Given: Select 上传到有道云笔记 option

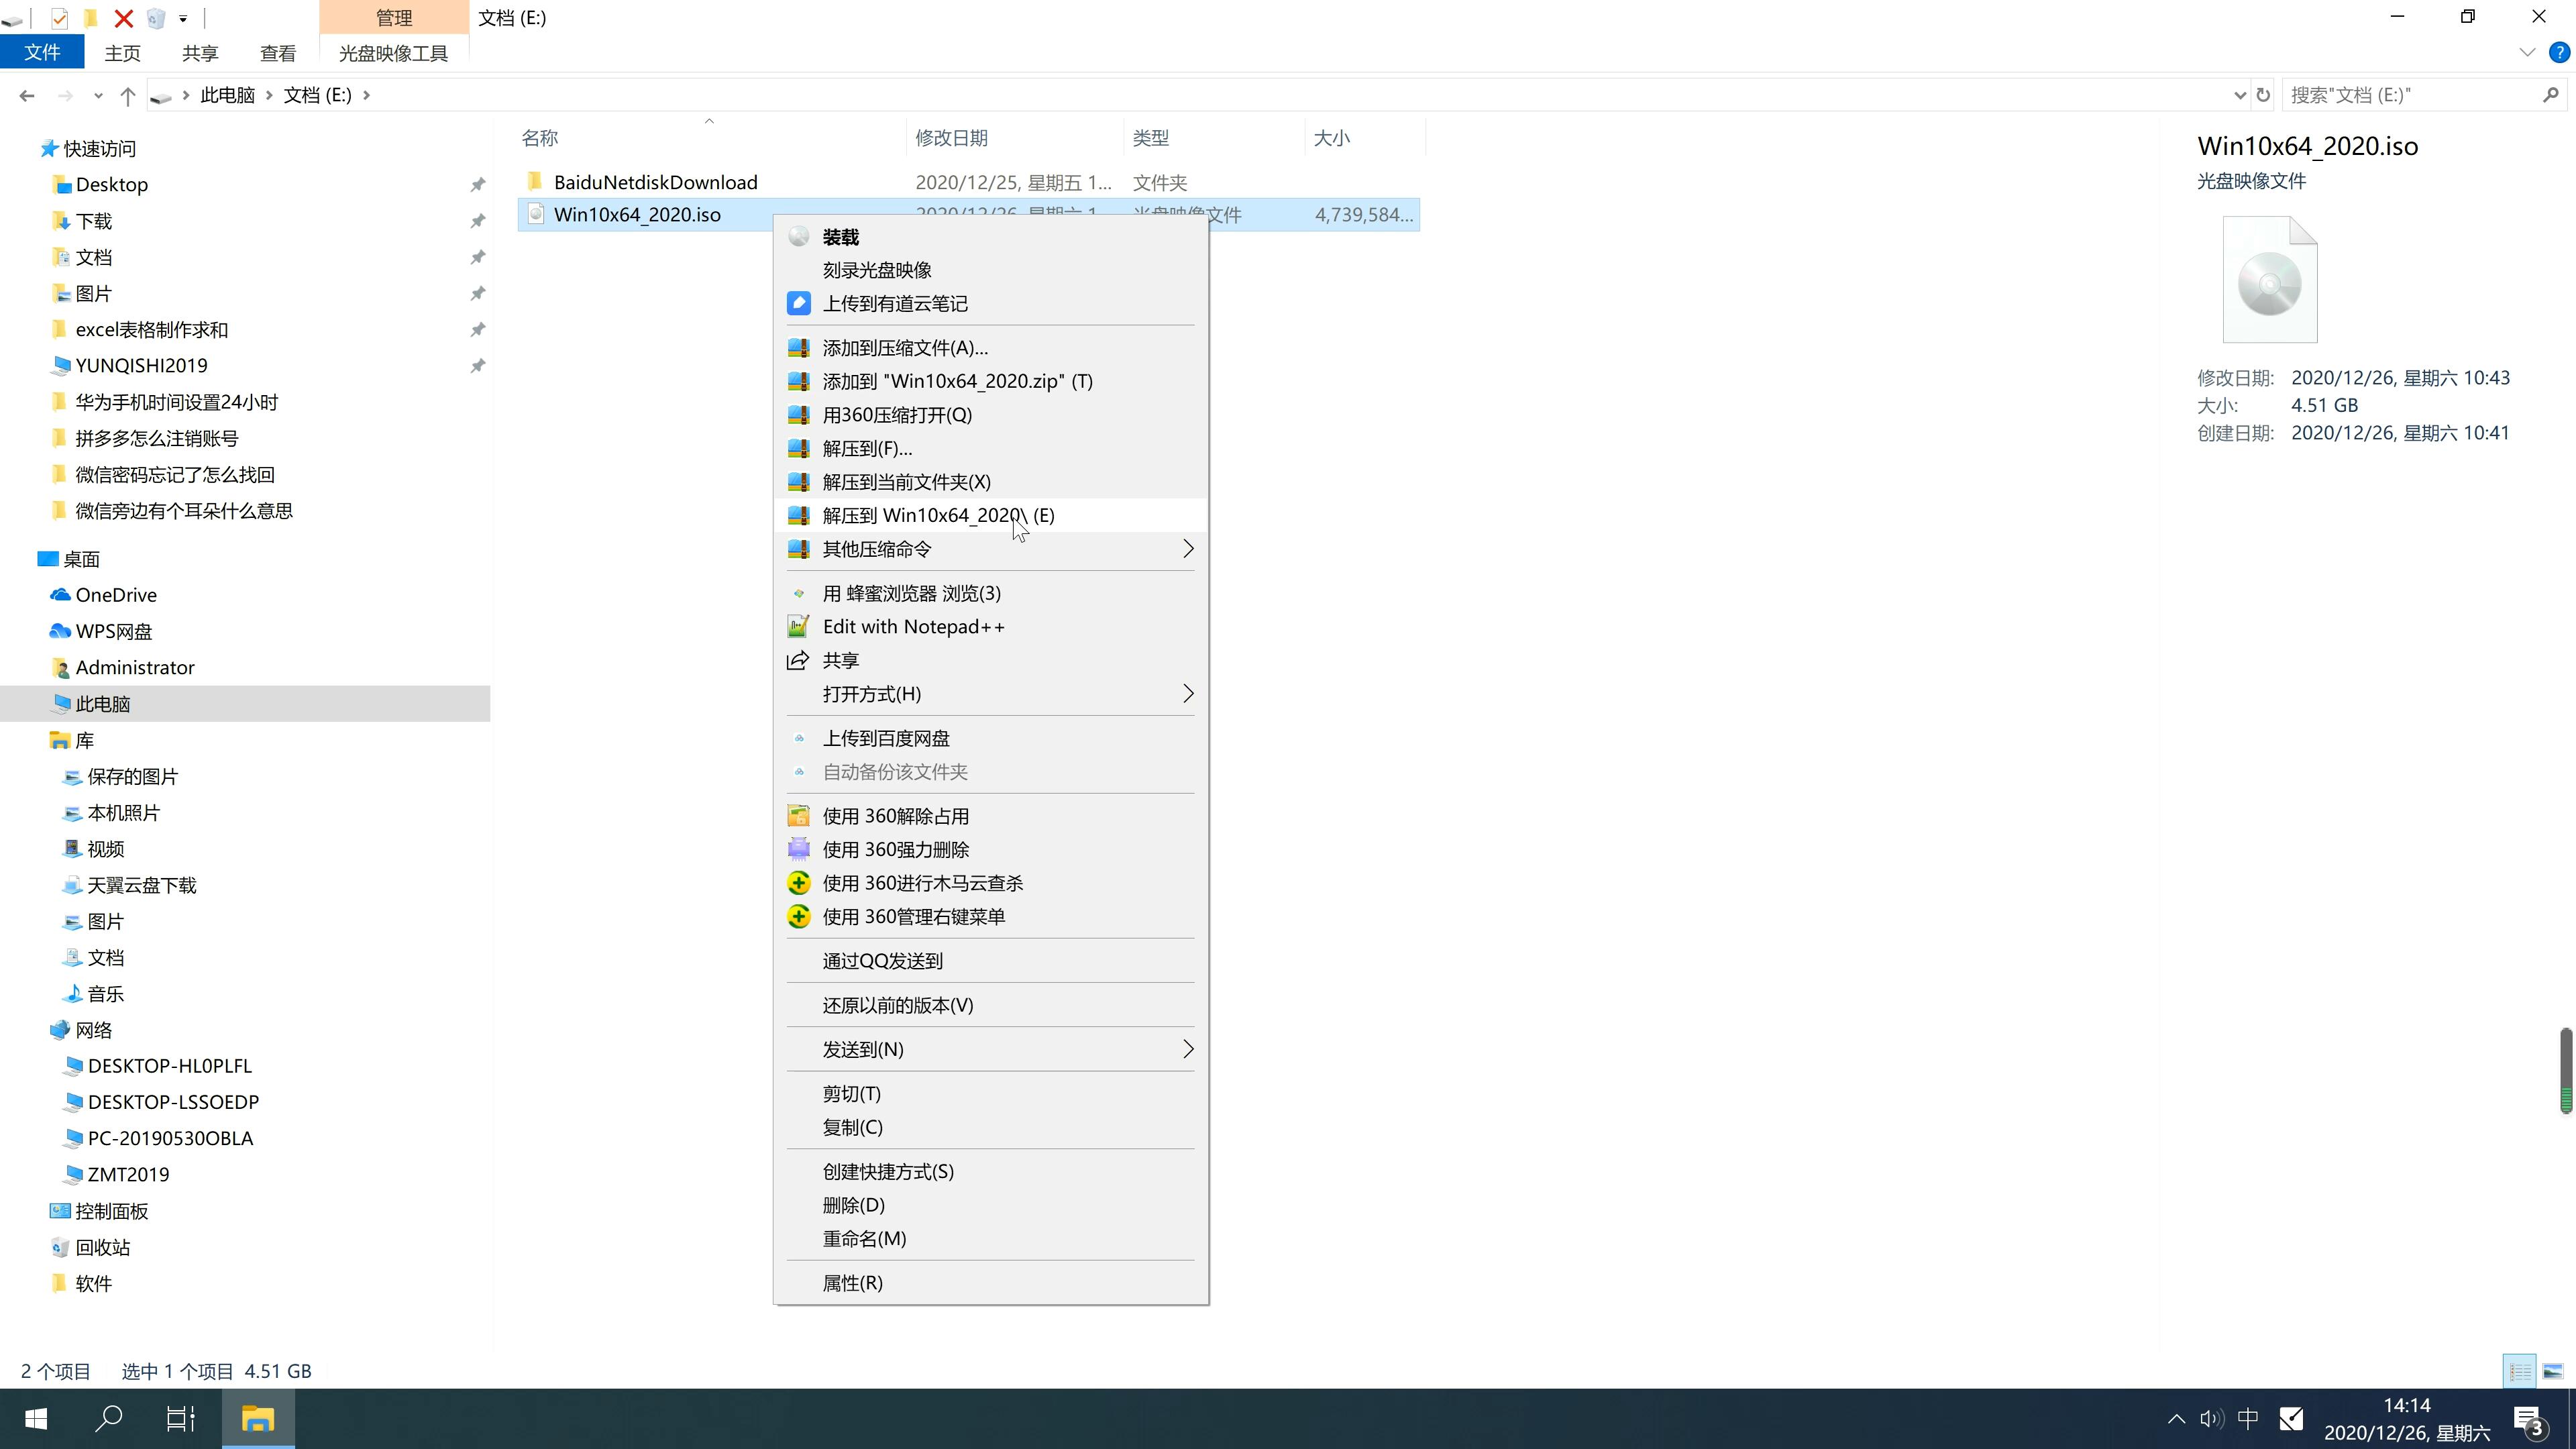Looking at the screenshot, I should click(x=896, y=303).
